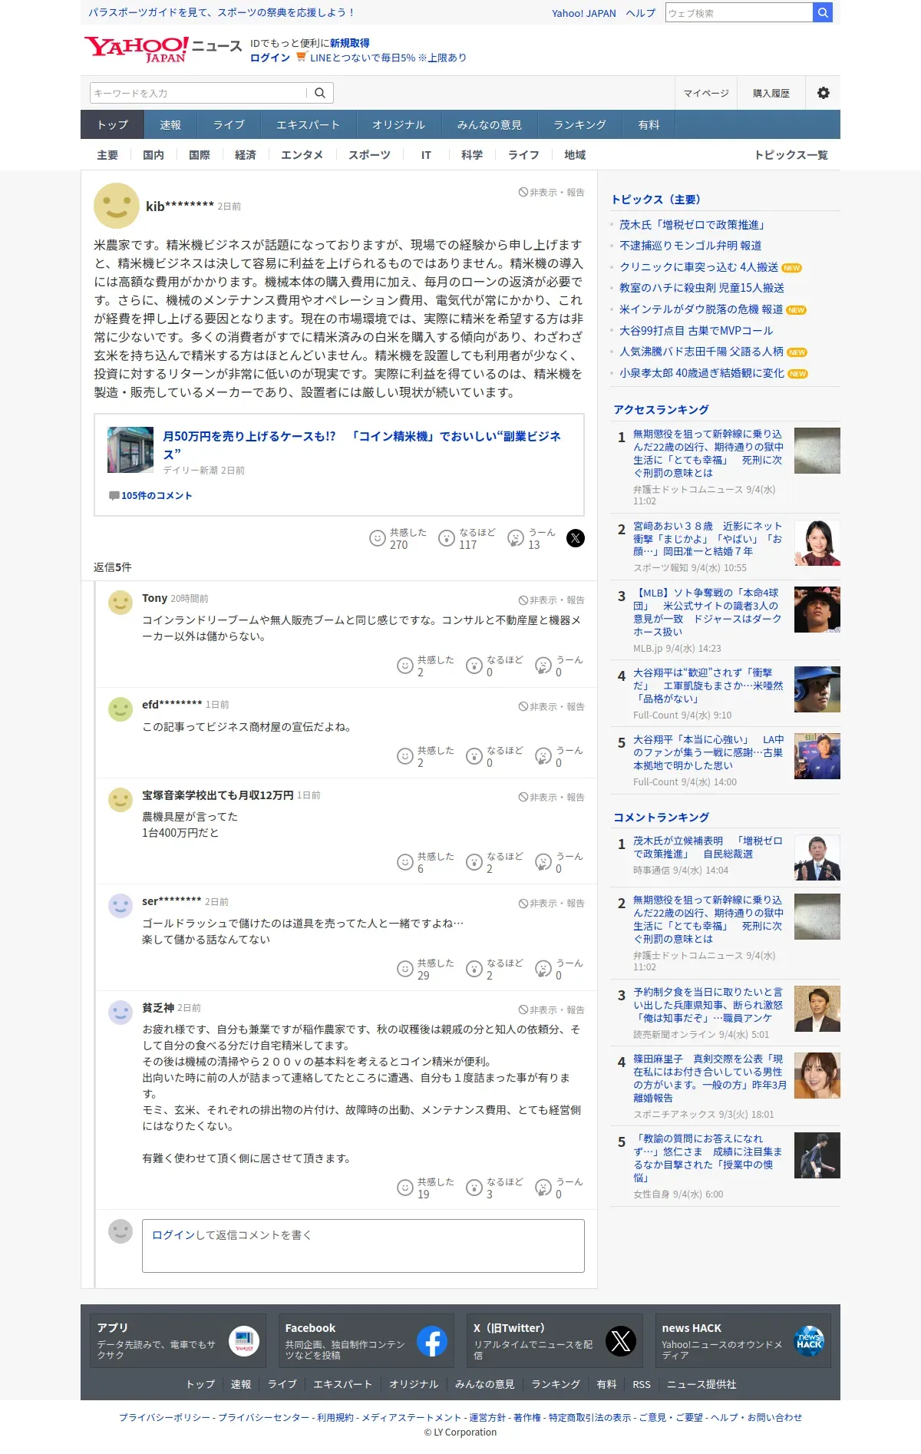Click the comment bubble icon beside 105件のコメント
This screenshot has height=1454, width=921.
[114, 496]
